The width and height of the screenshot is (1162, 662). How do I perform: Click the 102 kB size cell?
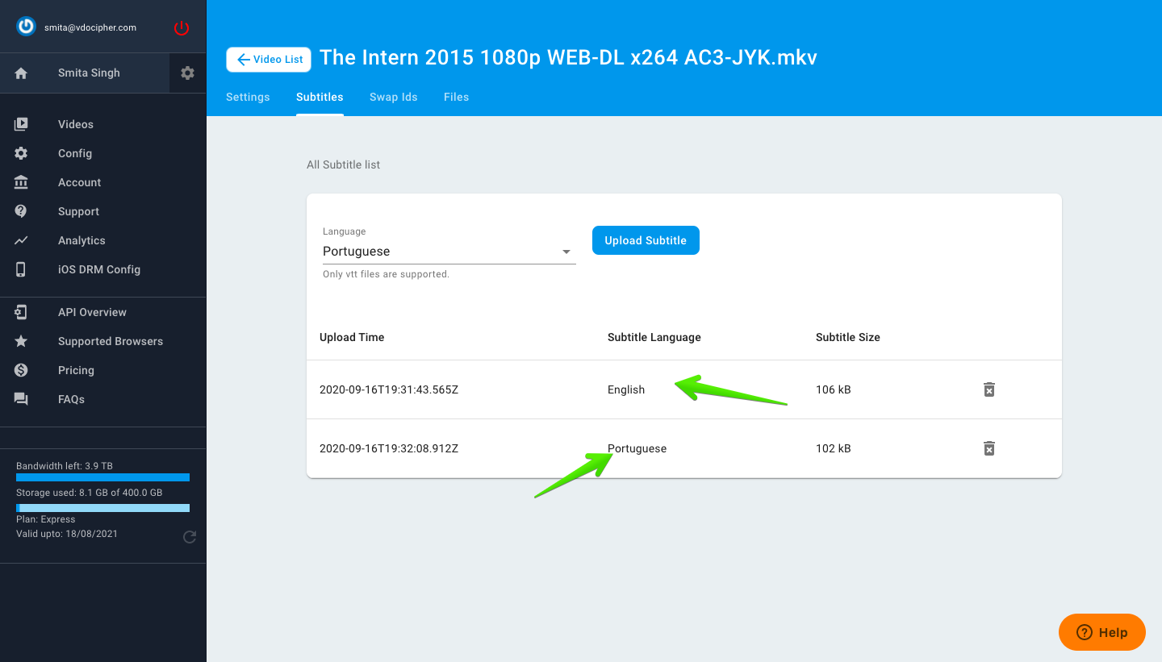click(x=834, y=448)
